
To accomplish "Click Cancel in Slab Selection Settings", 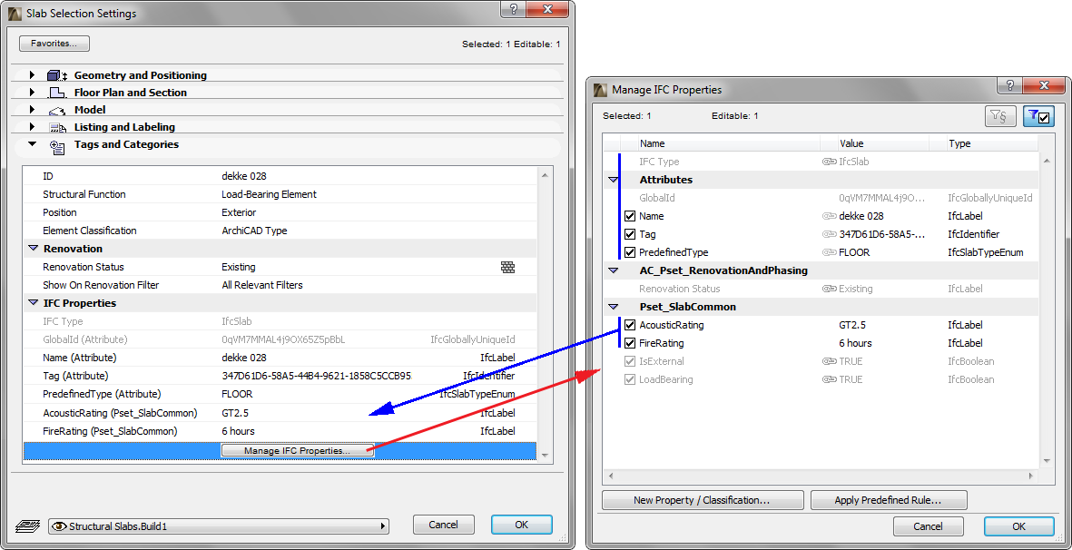I will tap(444, 525).
